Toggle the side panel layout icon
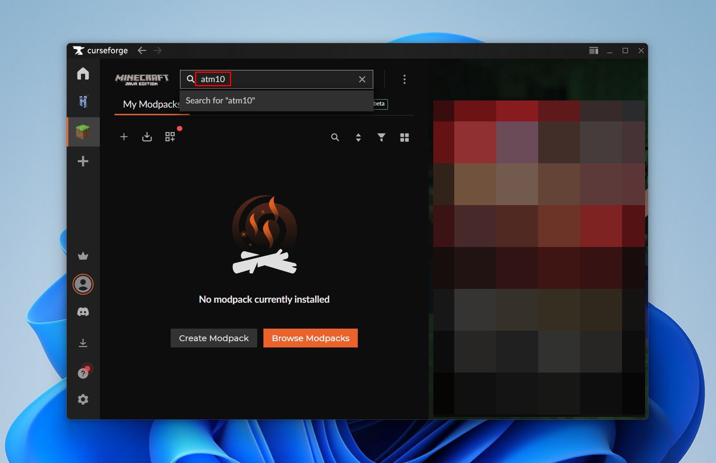The height and width of the screenshot is (463, 716). pos(594,51)
